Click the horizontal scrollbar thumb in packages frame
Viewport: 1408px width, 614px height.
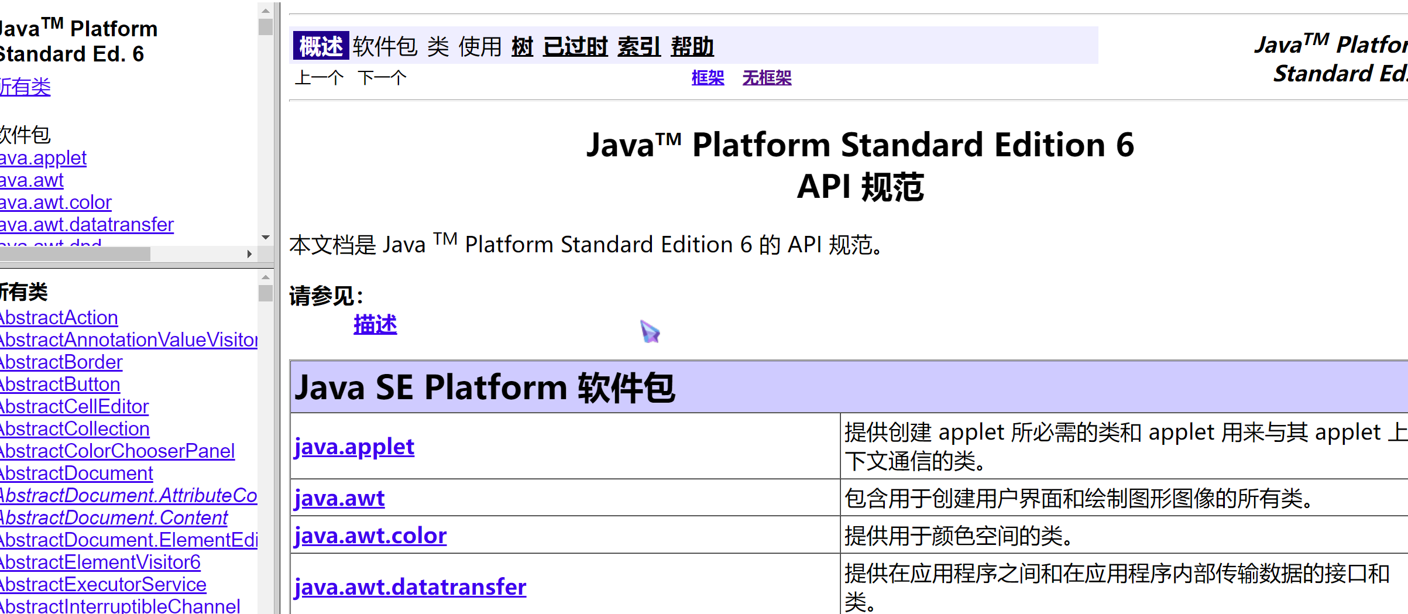point(75,254)
